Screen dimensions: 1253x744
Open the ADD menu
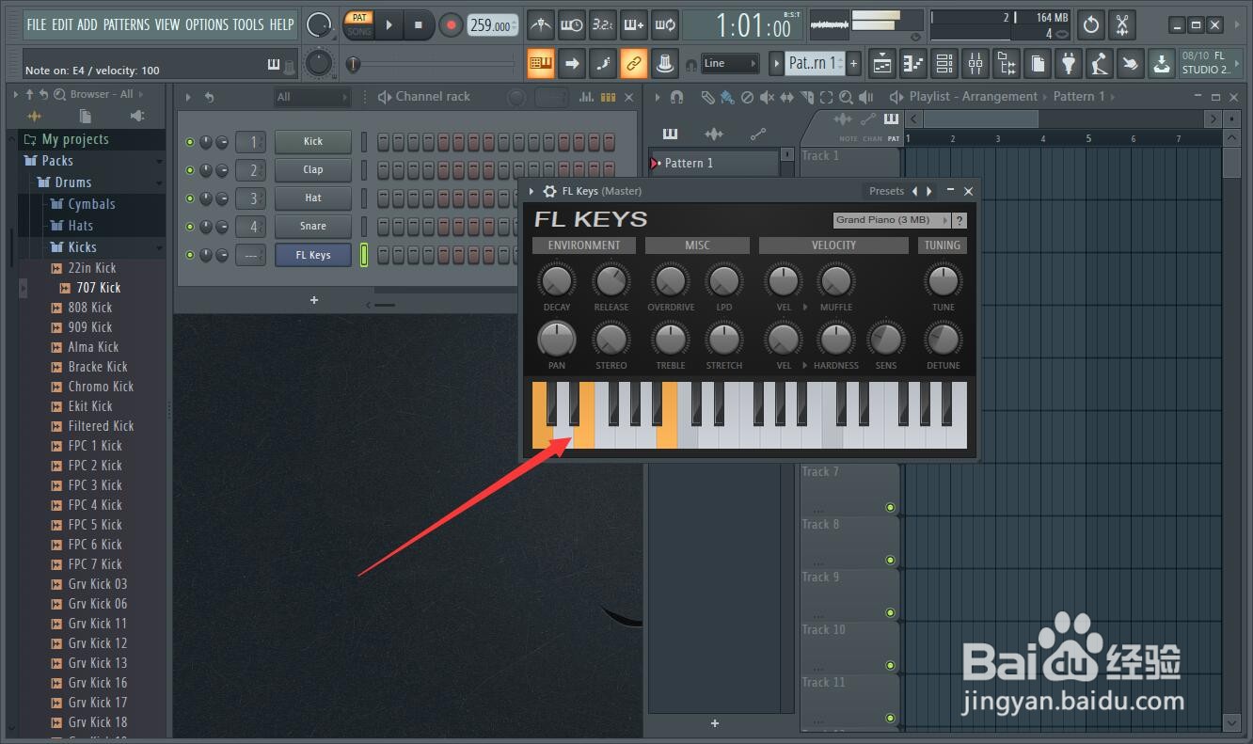[87, 24]
